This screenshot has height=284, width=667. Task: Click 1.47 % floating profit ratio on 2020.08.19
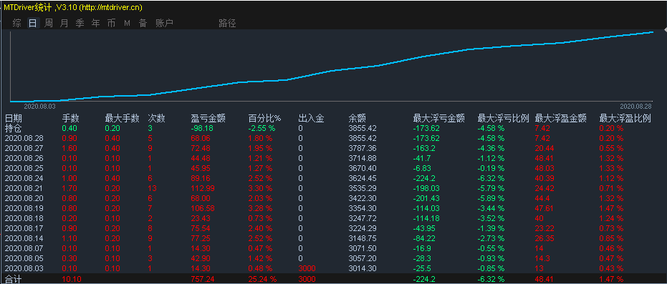[611, 208]
